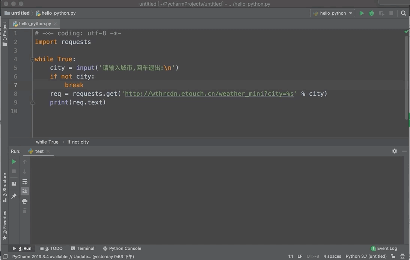This screenshot has width=410, height=260.
Task: Toggle the read-only lock icon
Action: [x=393, y=256]
